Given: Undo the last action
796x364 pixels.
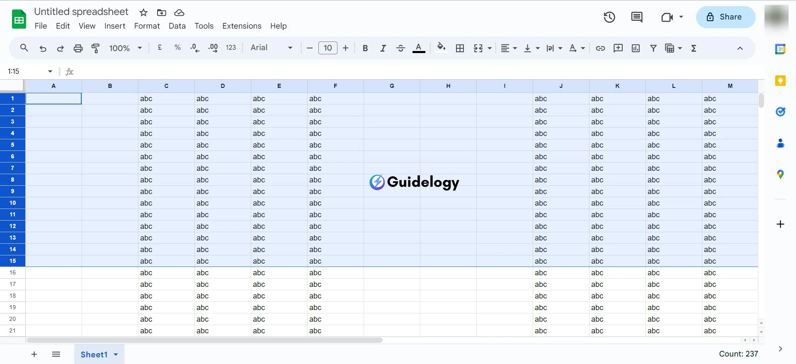Looking at the screenshot, I should coord(43,48).
